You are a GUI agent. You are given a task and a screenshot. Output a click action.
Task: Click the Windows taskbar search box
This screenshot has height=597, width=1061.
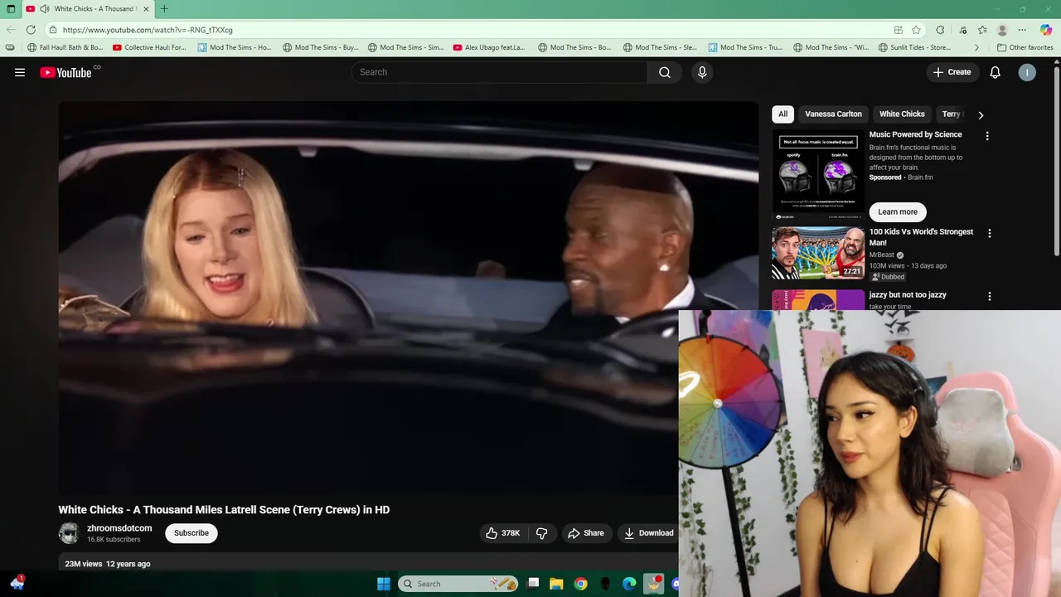(x=458, y=584)
